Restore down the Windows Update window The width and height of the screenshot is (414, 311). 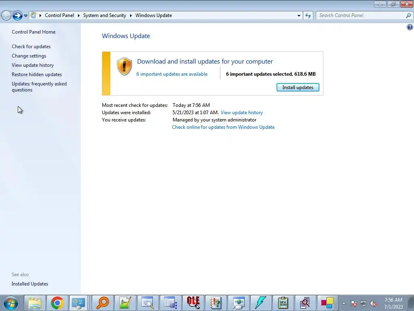pyautogui.click(x=393, y=4)
